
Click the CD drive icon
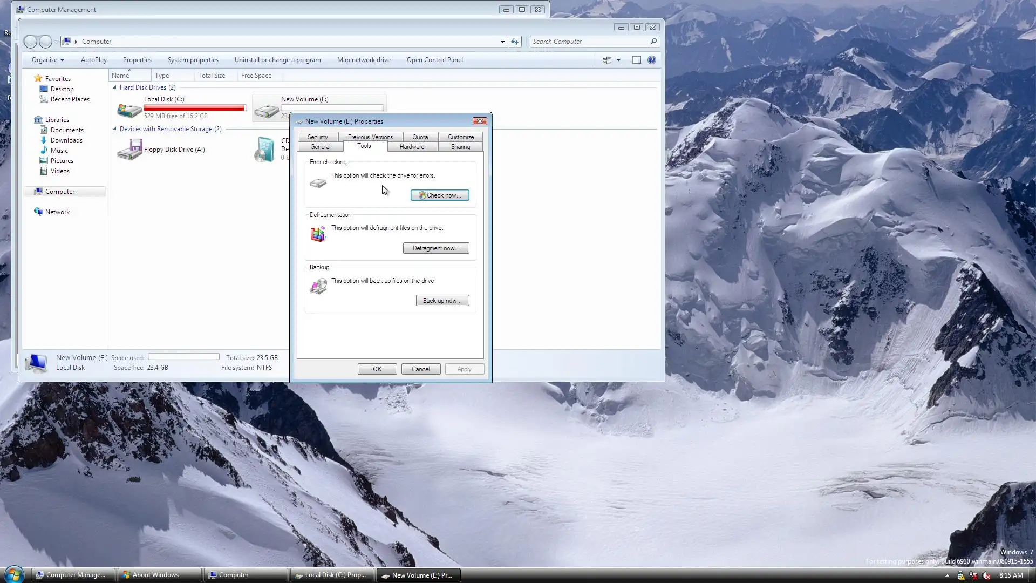(265, 150)
